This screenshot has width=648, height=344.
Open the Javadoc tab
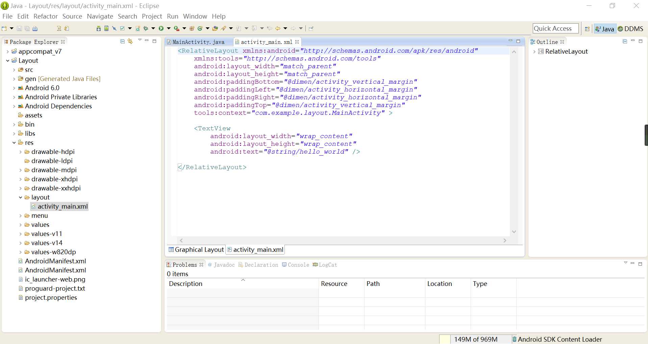pos(221,265)
